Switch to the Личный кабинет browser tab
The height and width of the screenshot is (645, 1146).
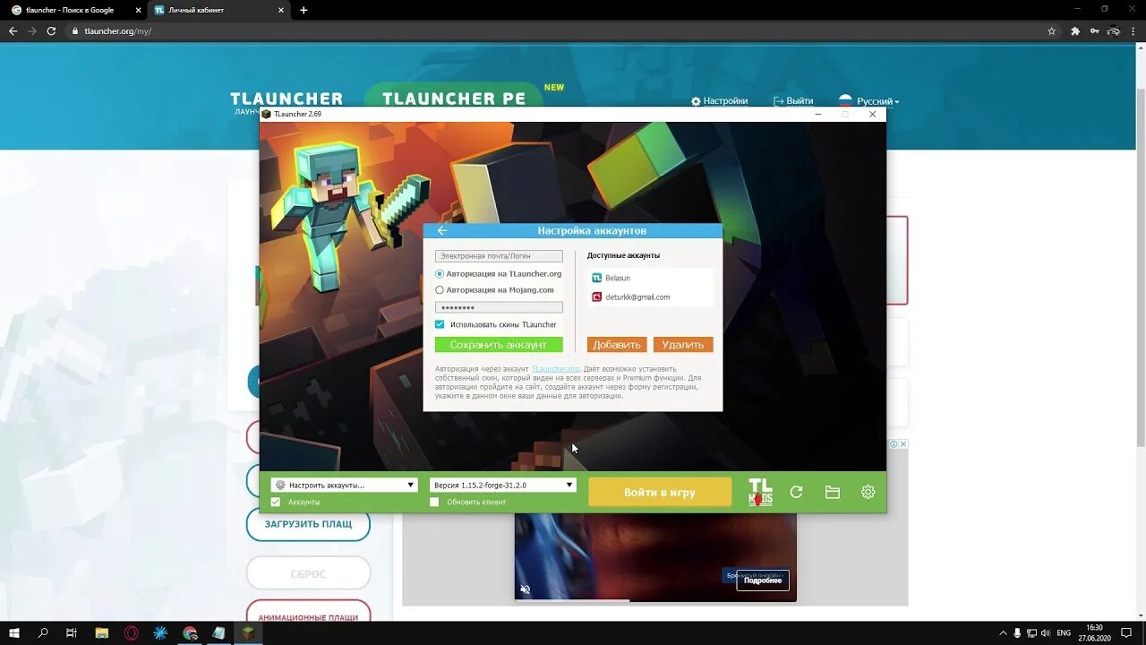(220, 10)
